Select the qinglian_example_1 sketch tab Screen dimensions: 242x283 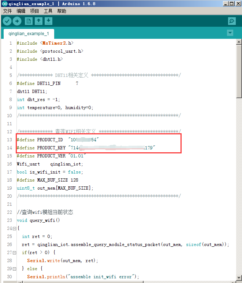29,34
